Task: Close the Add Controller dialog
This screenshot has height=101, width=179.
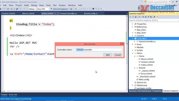Action: pos(122,44)
